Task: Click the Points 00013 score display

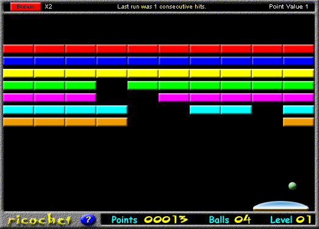Action: tap(149, 220)
